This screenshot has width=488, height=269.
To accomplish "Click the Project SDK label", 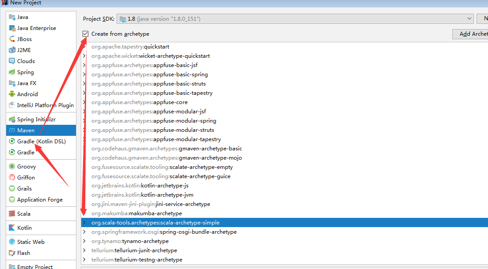I will click(98, 19).
